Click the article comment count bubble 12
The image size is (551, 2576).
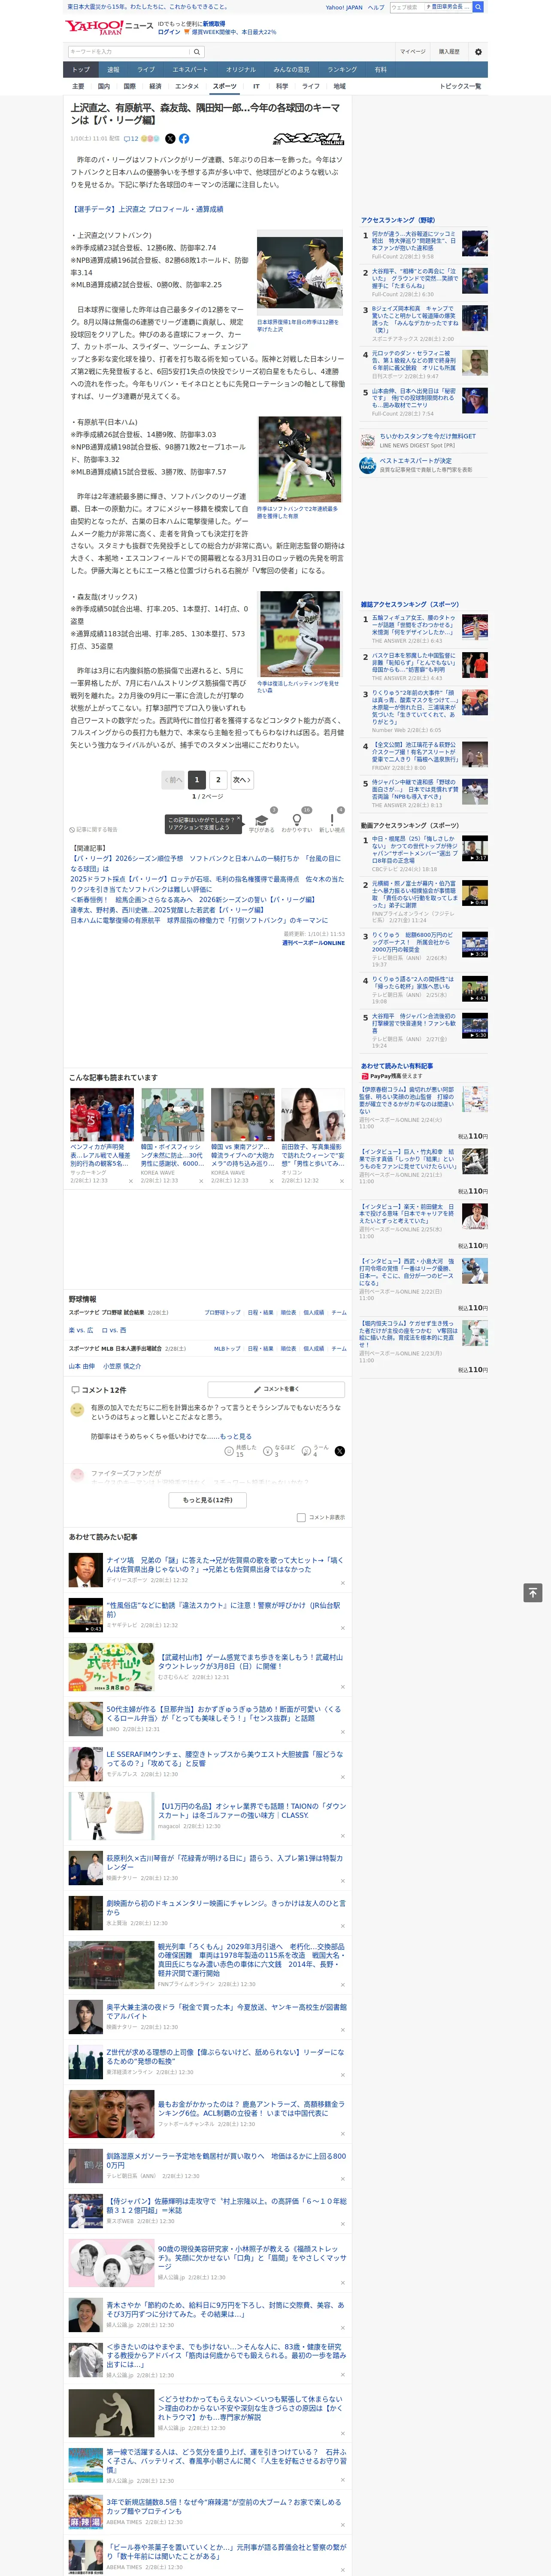click(131, 139)
